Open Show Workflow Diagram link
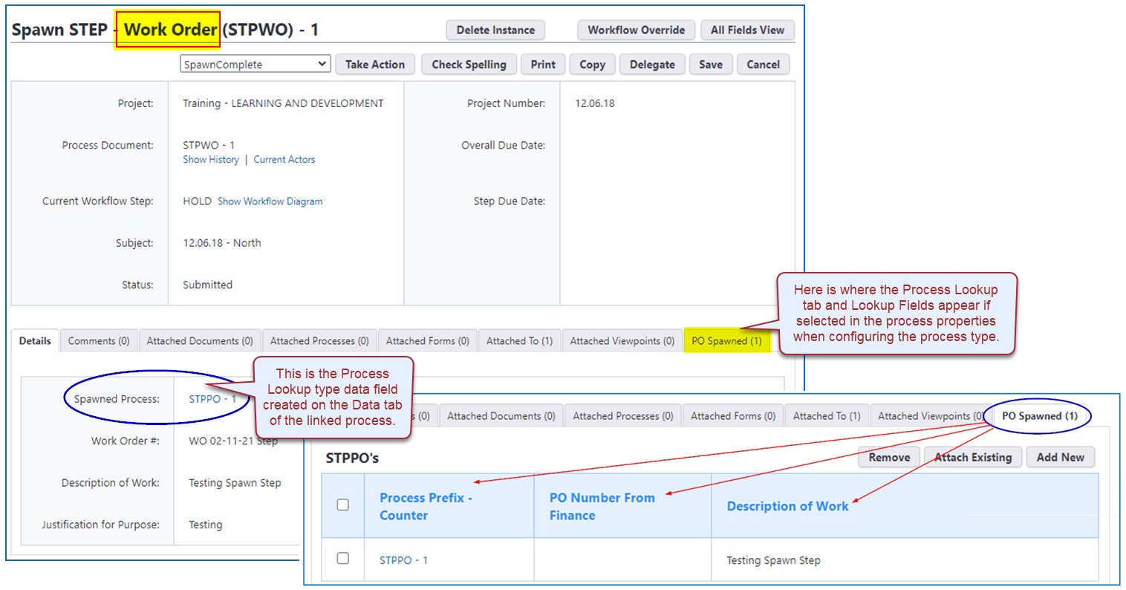Viewport: 1126px width, 590px height. pos(270,201)
